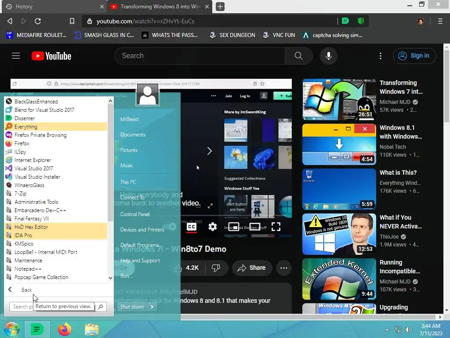Go to the YouTube home logo
Screen dimensions: 450x338
tap(51, 56)
